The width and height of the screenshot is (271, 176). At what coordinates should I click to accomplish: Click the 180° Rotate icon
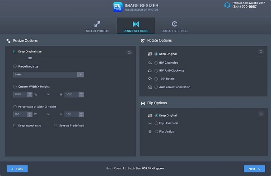150,79
